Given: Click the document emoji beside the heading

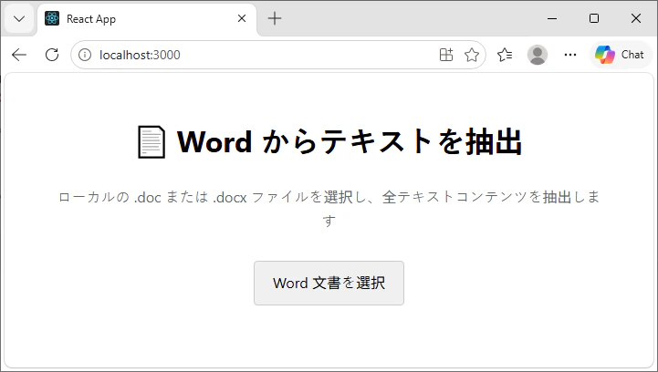Looking at the screenshot, I should 151,142.
